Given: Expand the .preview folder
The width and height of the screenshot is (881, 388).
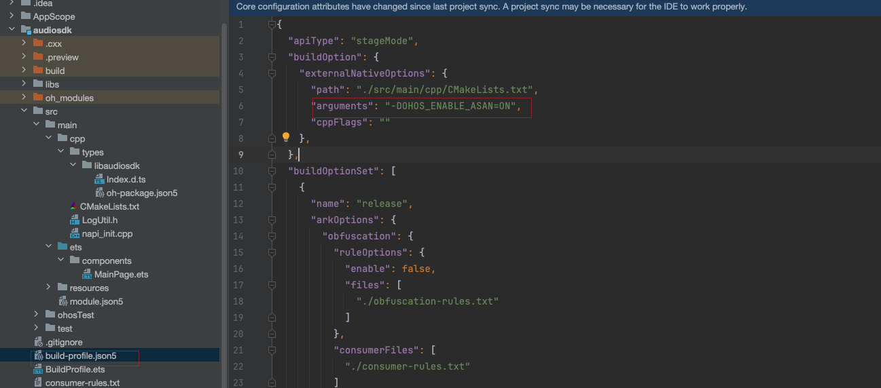Looking at the screenshot, I should [x=24, y=57].
